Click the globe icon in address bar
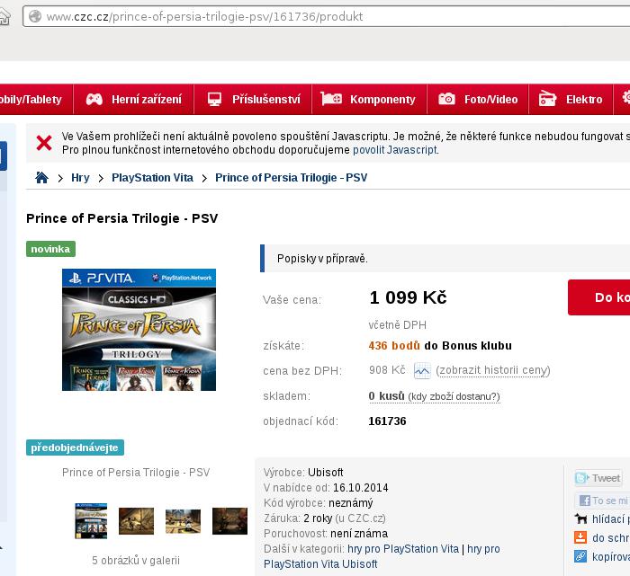630x576 pixels. pyautogui.click(x=35, y=16)
